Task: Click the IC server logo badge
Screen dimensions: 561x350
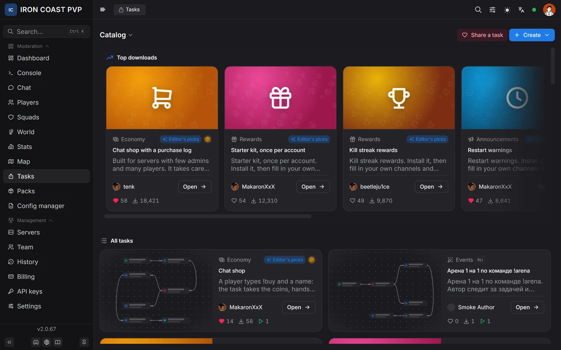Action: coord(11,10)
